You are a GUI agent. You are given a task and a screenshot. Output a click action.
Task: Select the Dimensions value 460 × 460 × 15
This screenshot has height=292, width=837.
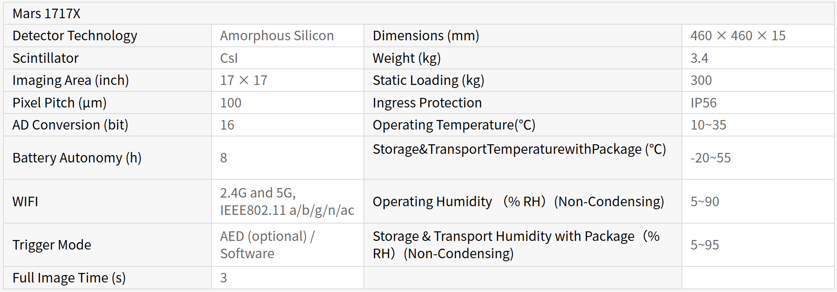pos(738,36)
